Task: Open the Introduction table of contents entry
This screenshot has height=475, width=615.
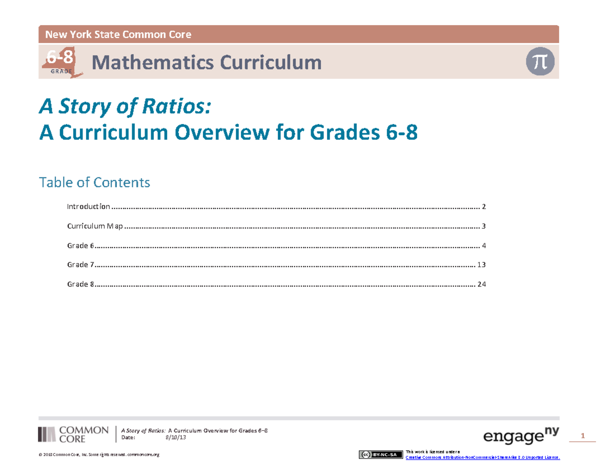Action: click(x=89, y=206)
